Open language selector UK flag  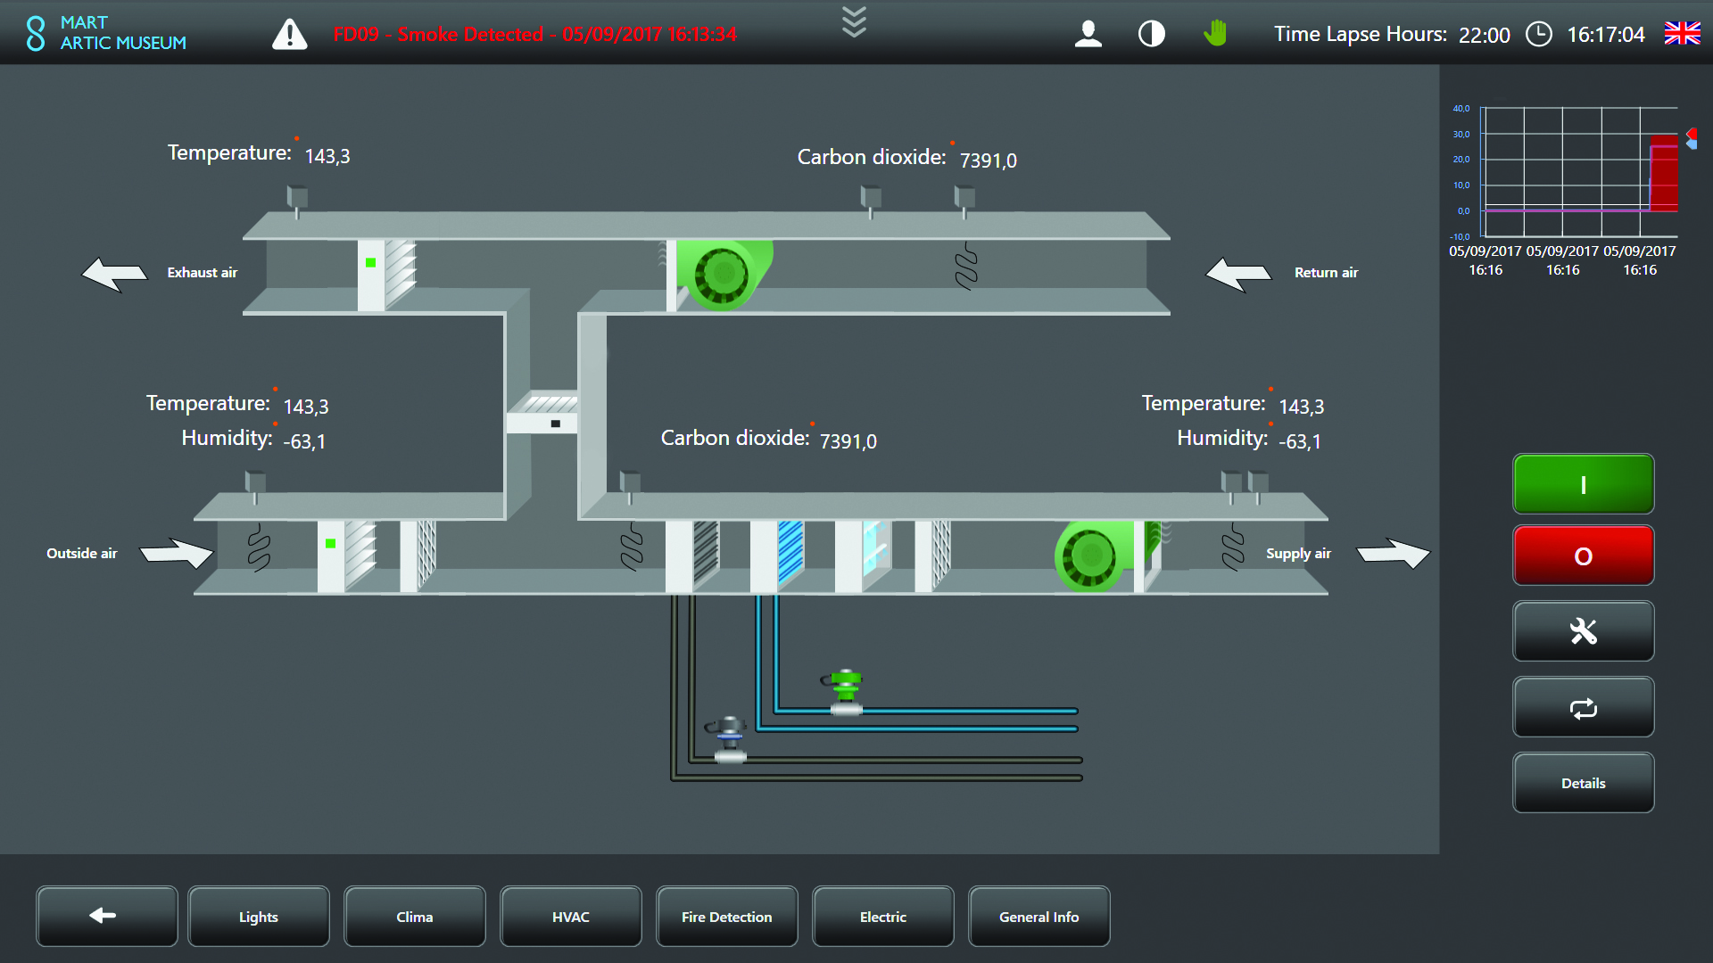(x=1682, y=34)
